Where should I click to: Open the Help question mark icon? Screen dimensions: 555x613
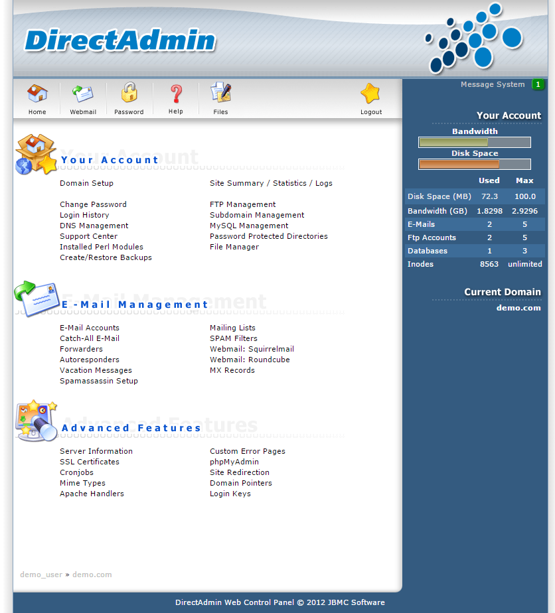[176, 94]
